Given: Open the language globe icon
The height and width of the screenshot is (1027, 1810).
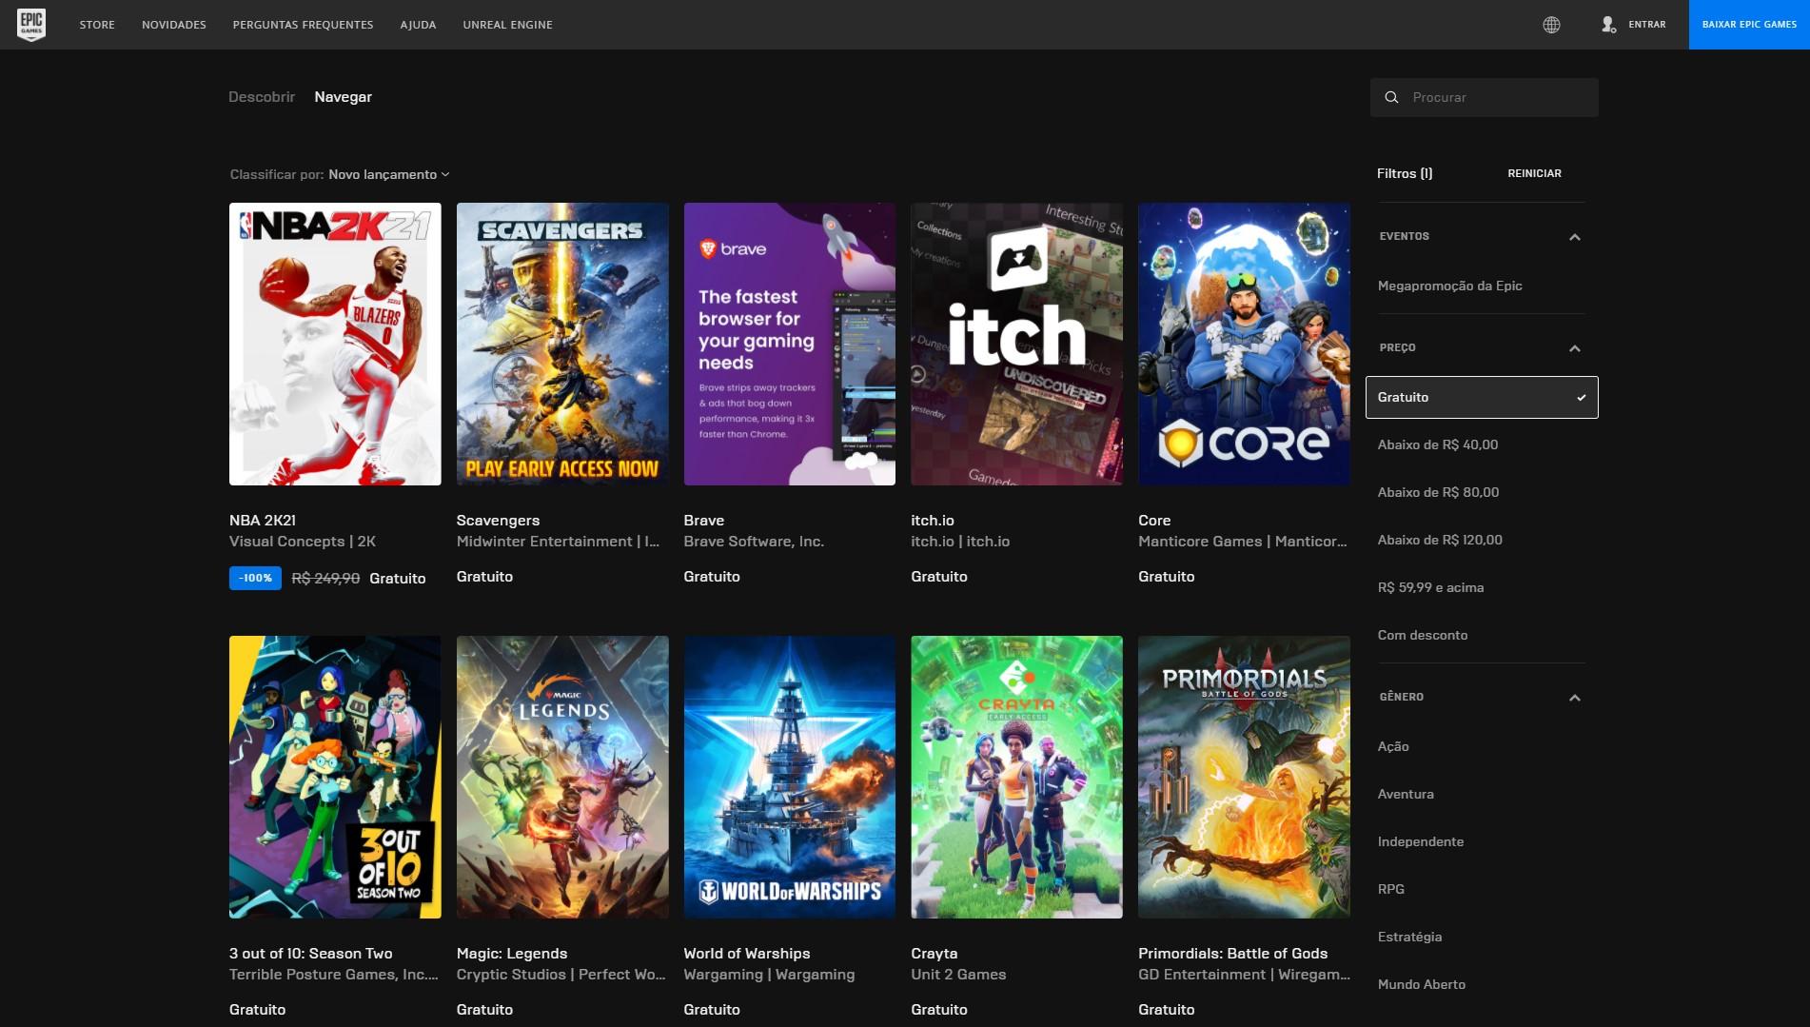Looking at the screenshot, I should (1551, 25).
